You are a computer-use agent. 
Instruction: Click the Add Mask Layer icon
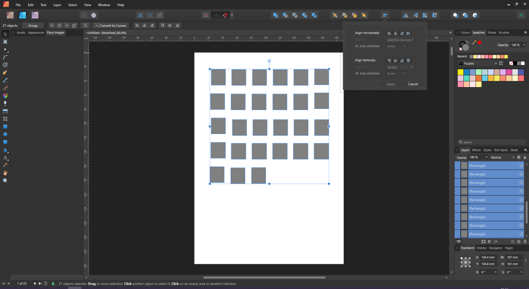coord(483,241)
